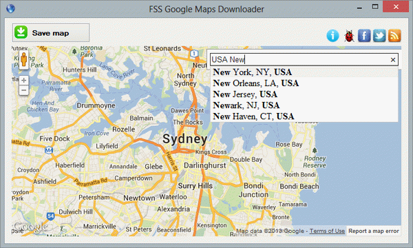Open the orange RSS feed icon
This screenshot has height=248, width=413.
[394, 36]
